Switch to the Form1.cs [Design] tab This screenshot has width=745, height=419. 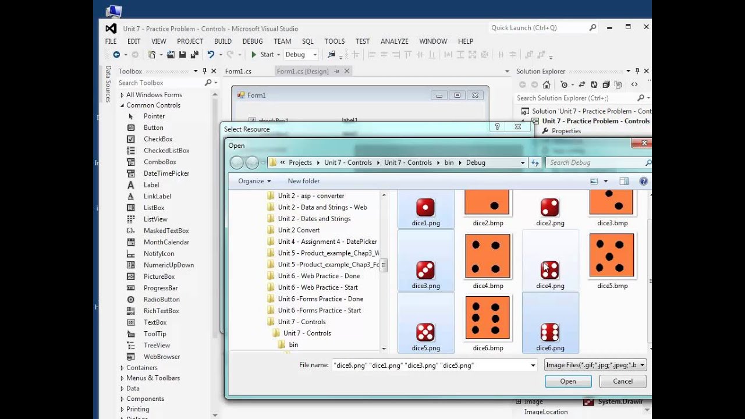(x=313, y=71)
